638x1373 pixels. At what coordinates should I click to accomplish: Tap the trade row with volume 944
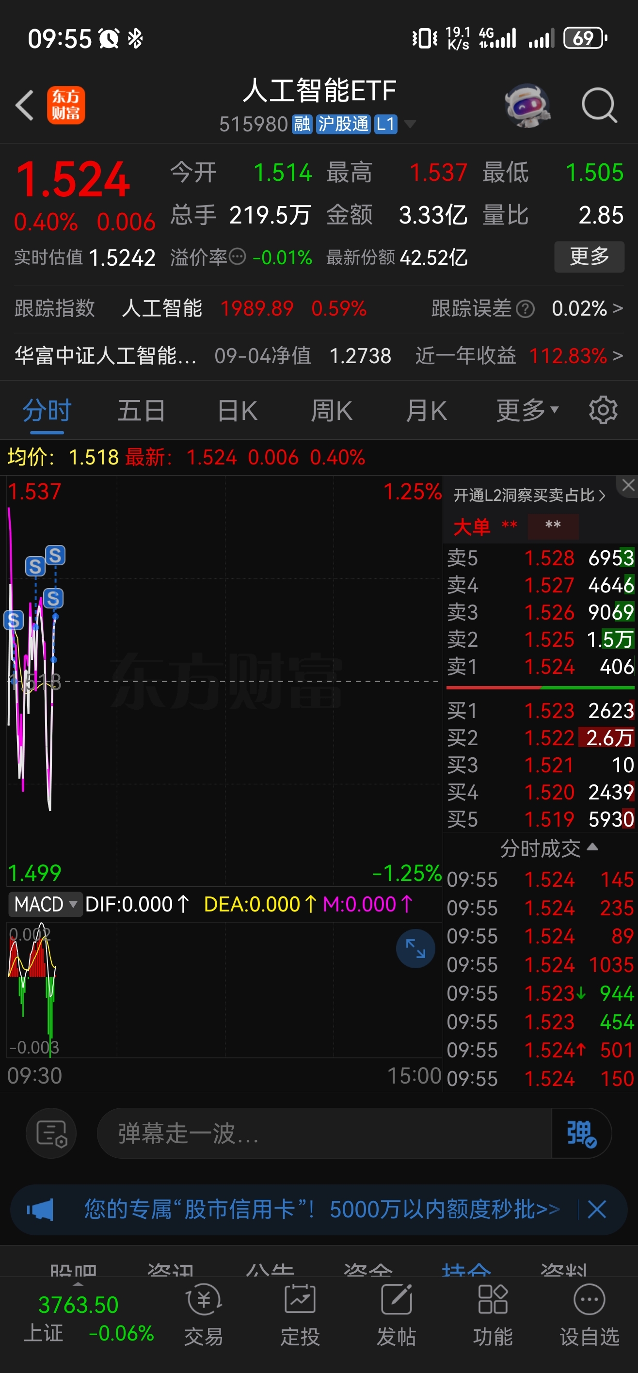pos(540,993)
